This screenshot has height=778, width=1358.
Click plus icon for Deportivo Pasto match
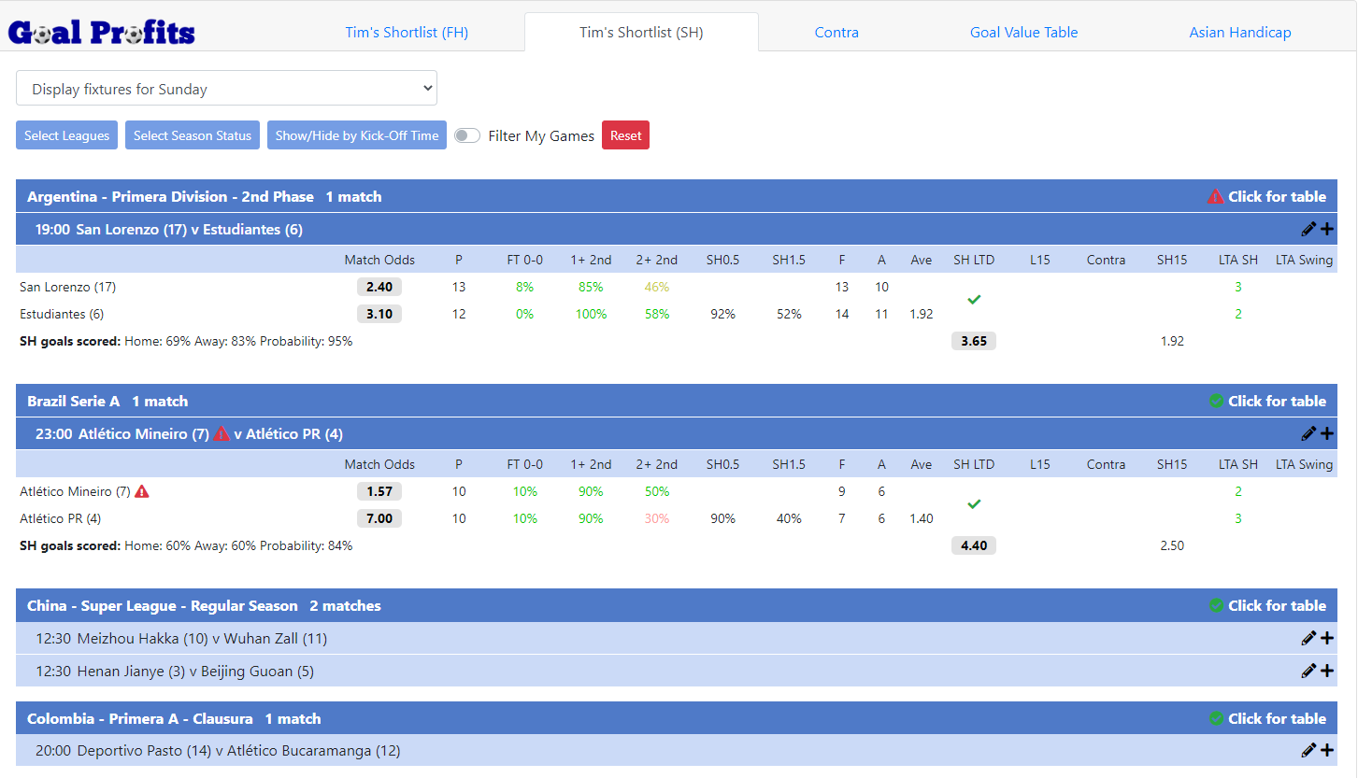pos(1327,750)
